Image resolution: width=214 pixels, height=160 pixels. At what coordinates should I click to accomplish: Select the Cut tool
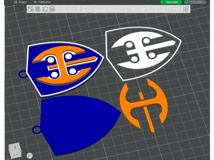116,9
